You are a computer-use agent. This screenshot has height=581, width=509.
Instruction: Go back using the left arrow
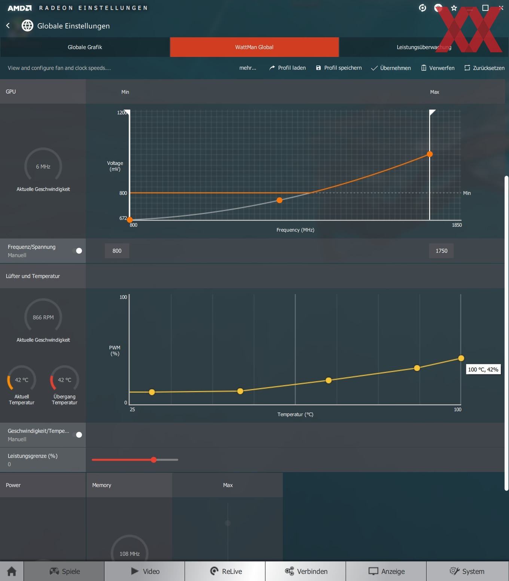coord(8,25)
